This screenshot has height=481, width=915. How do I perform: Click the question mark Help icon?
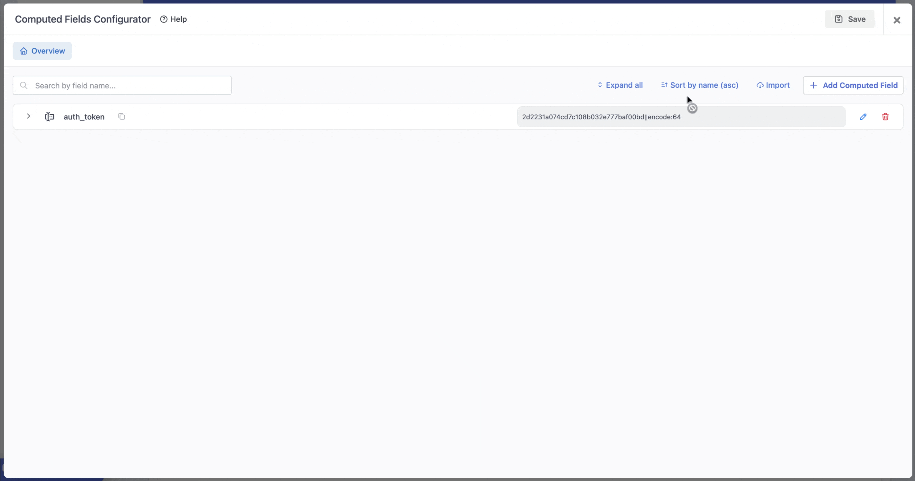(163, 19)
